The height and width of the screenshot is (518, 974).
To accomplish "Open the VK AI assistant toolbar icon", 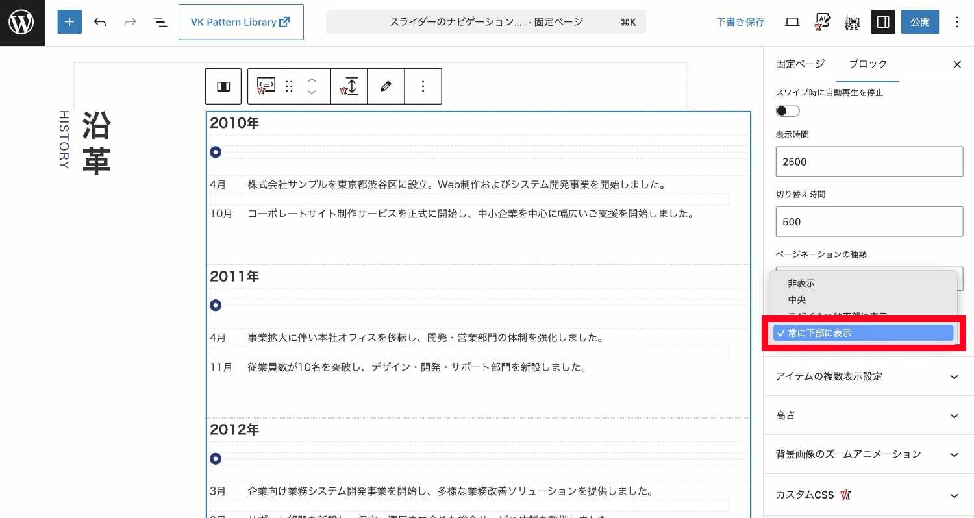I will (x=822, y=22).
